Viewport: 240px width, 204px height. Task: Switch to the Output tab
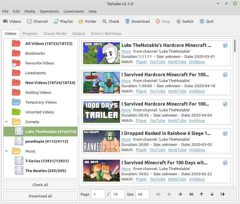point(79,33)
